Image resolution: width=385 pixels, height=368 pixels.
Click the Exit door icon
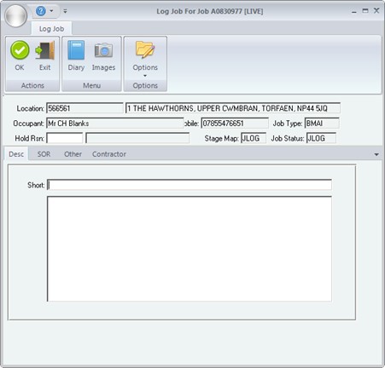tap(45, 50)
